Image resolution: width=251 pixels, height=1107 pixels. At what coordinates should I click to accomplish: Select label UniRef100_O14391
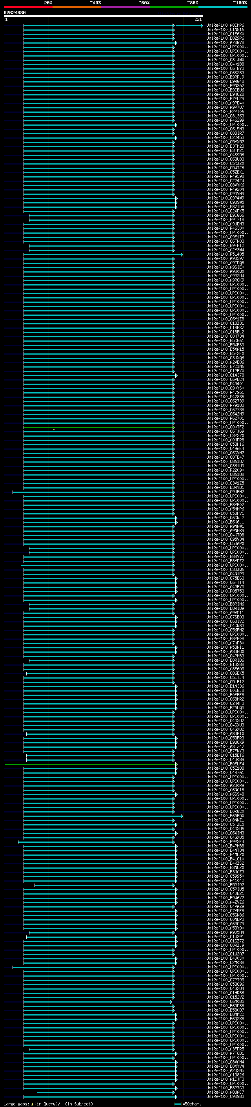pos(225,937)
